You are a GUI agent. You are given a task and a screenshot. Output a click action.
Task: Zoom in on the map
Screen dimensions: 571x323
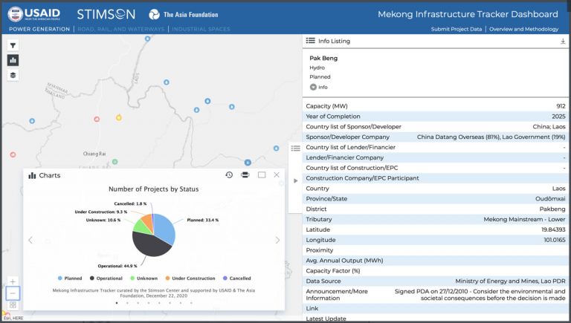13,281
